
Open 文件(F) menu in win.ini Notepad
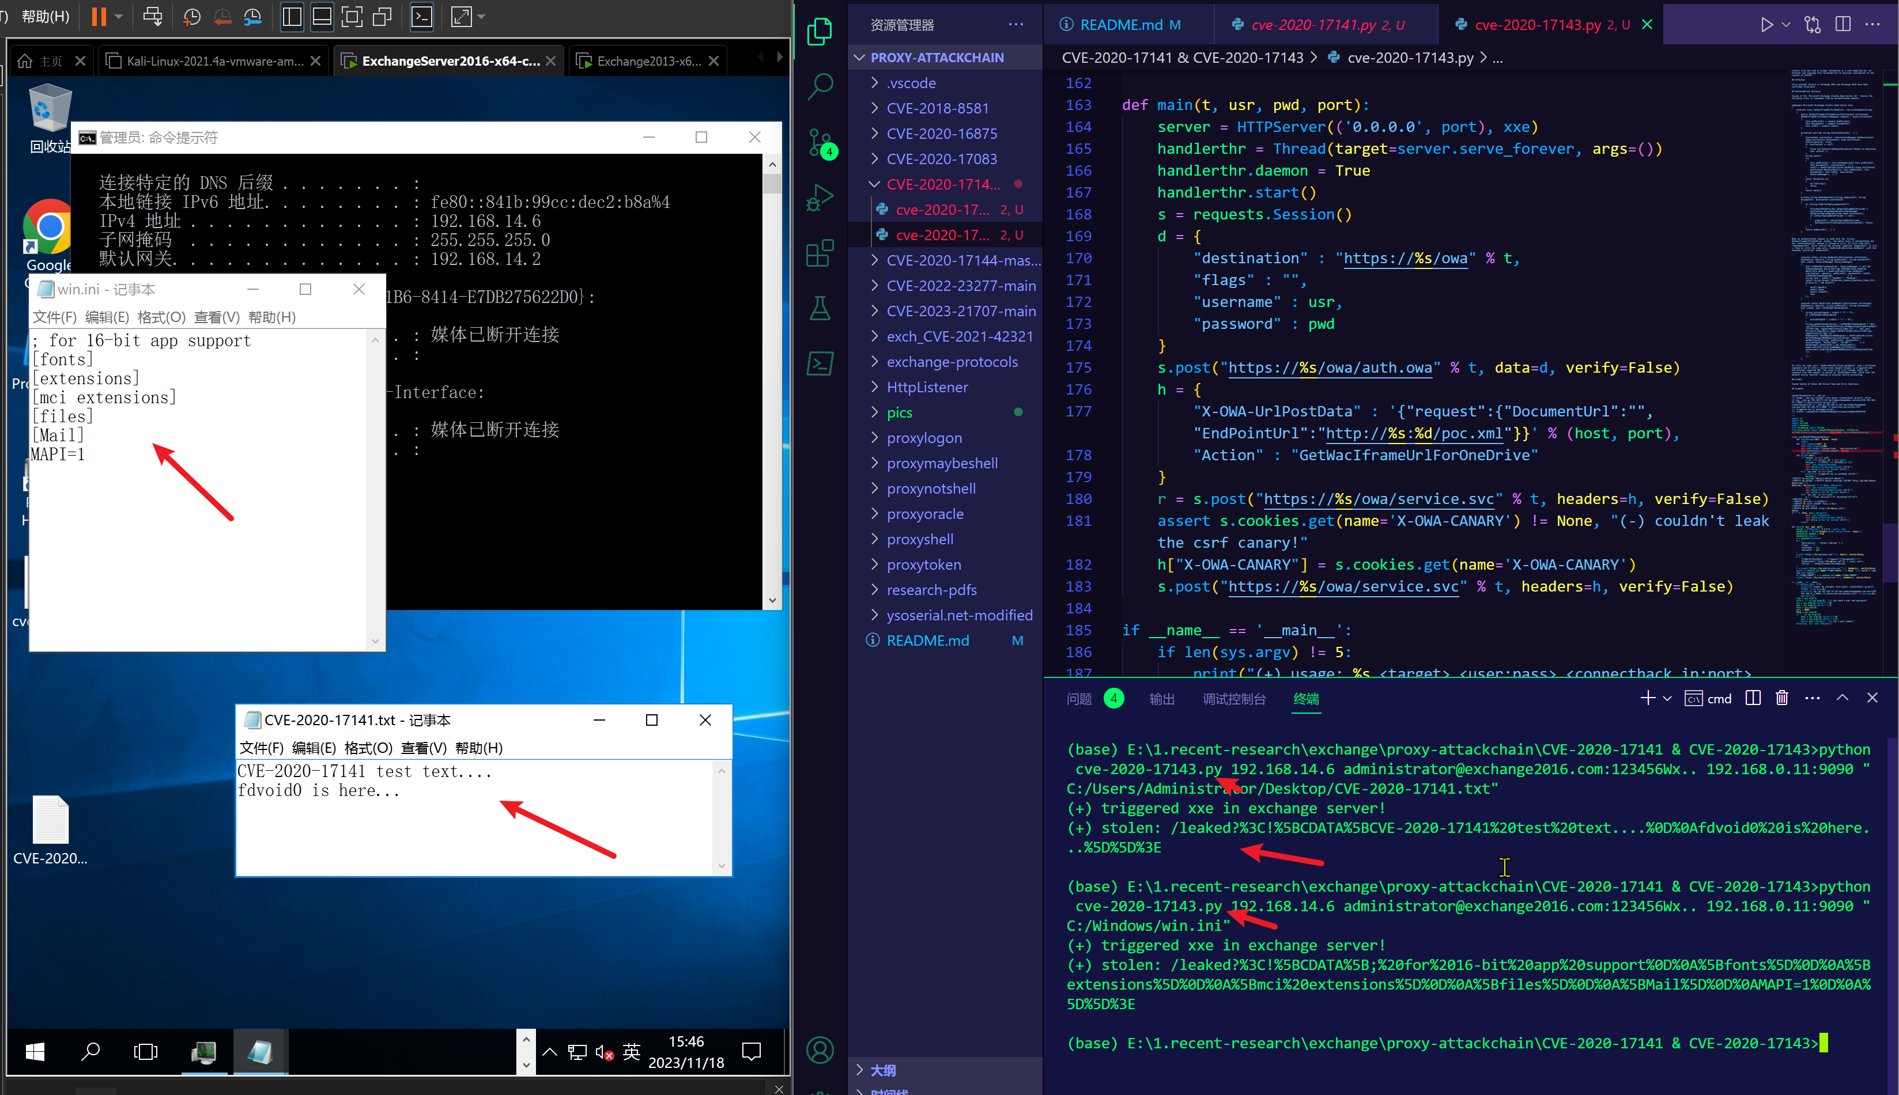pos(55,317)
